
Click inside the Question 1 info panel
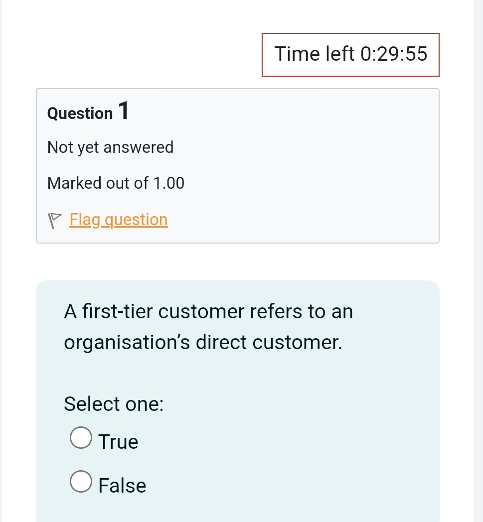[x=238, y=165]
